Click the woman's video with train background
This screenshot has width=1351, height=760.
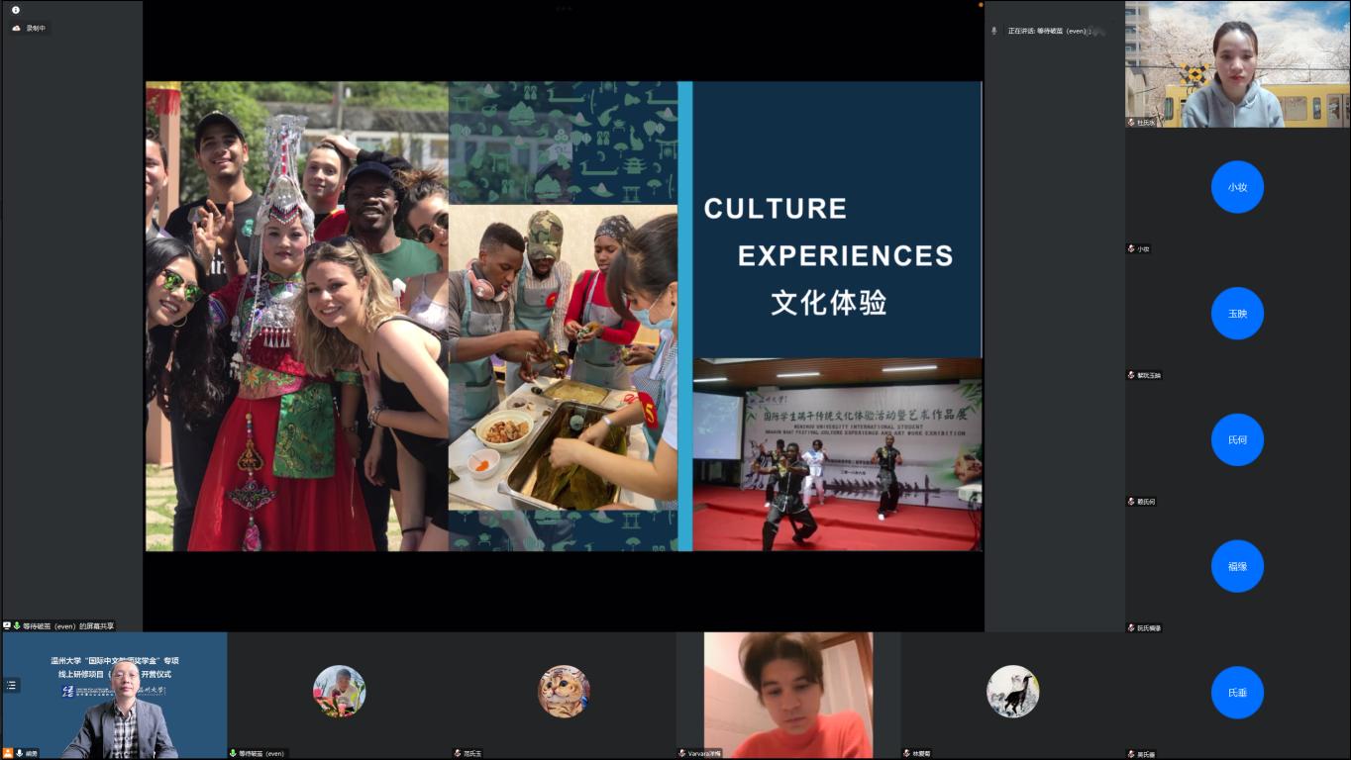(1237, 64)
